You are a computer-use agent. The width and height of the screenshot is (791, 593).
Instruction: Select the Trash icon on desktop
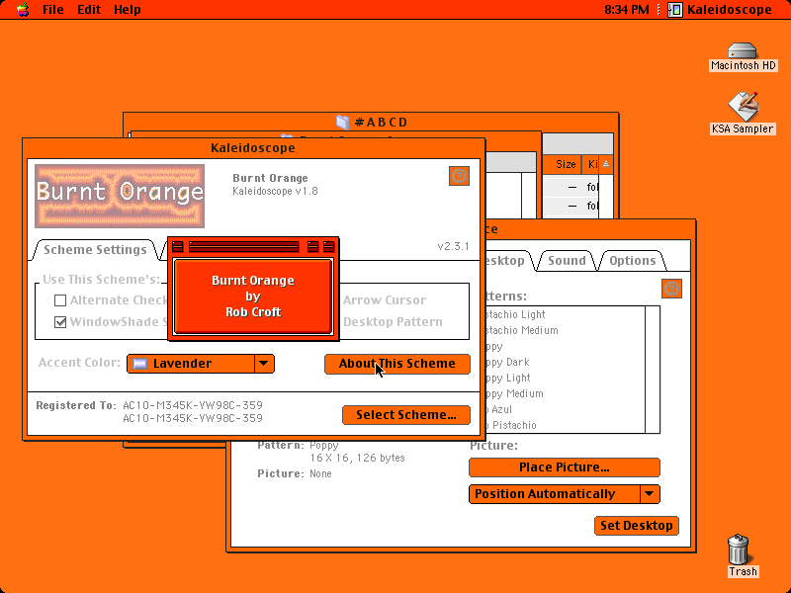pyautogui.click(x=739, y=550)
